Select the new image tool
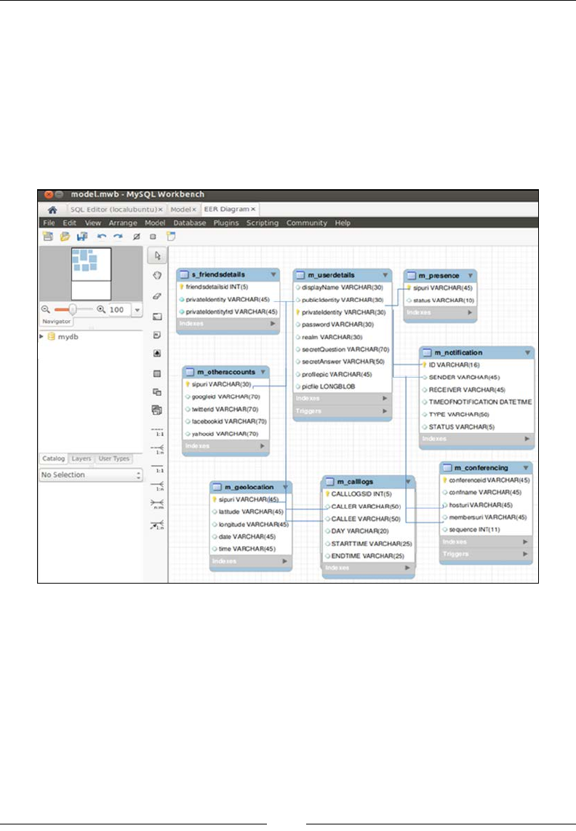The height and width of the screenshot is (831, 576). coord(157,354)
